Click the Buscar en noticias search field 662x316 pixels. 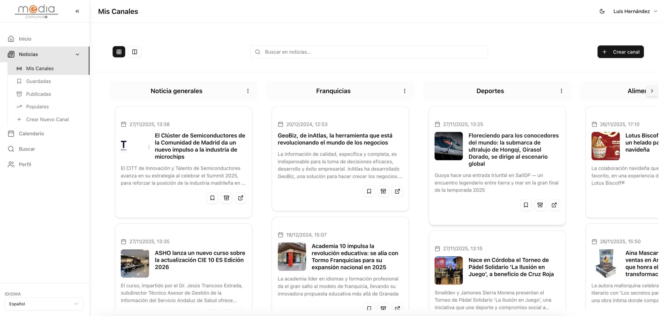tap(369, 52)
